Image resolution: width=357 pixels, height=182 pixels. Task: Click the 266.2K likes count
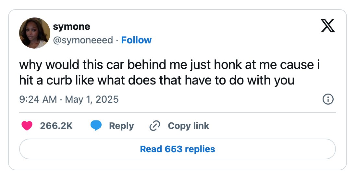(x=56, y=126)
